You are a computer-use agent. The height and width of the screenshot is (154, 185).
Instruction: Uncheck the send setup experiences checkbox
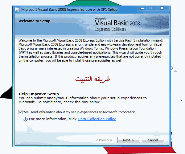tap(20, 112)
